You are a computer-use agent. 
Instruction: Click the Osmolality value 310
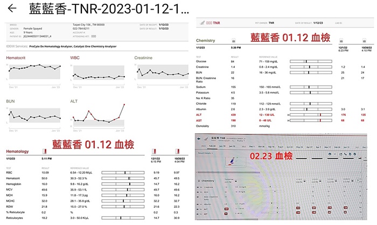(233, 126)
